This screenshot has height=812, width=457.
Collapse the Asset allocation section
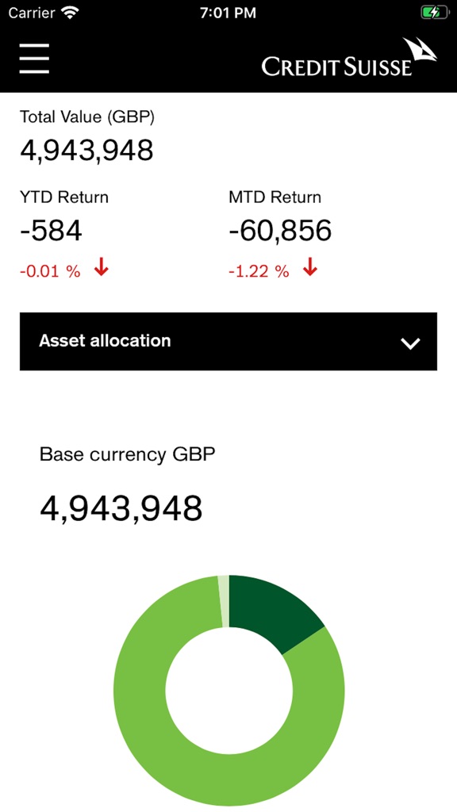[228, 342]
